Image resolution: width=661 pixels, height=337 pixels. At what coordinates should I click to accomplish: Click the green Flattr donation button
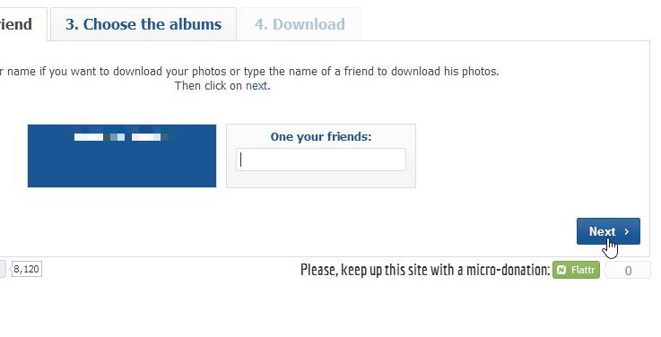pos(577,270)
